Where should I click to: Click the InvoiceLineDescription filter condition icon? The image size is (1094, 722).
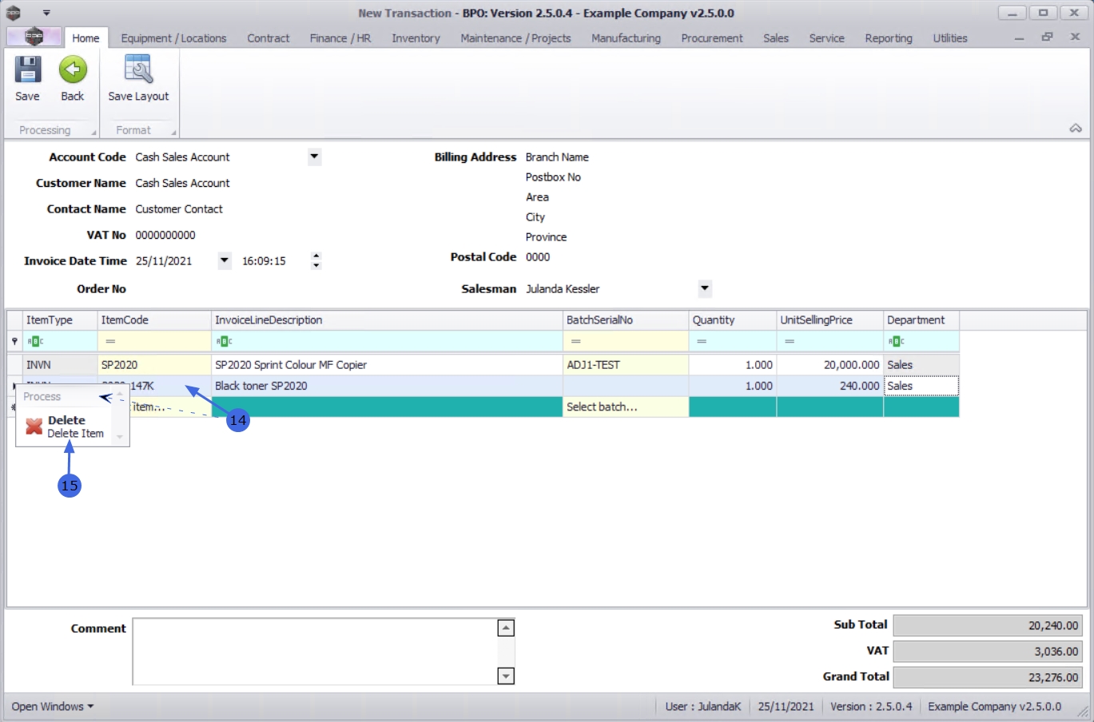[x=224, y=342]
